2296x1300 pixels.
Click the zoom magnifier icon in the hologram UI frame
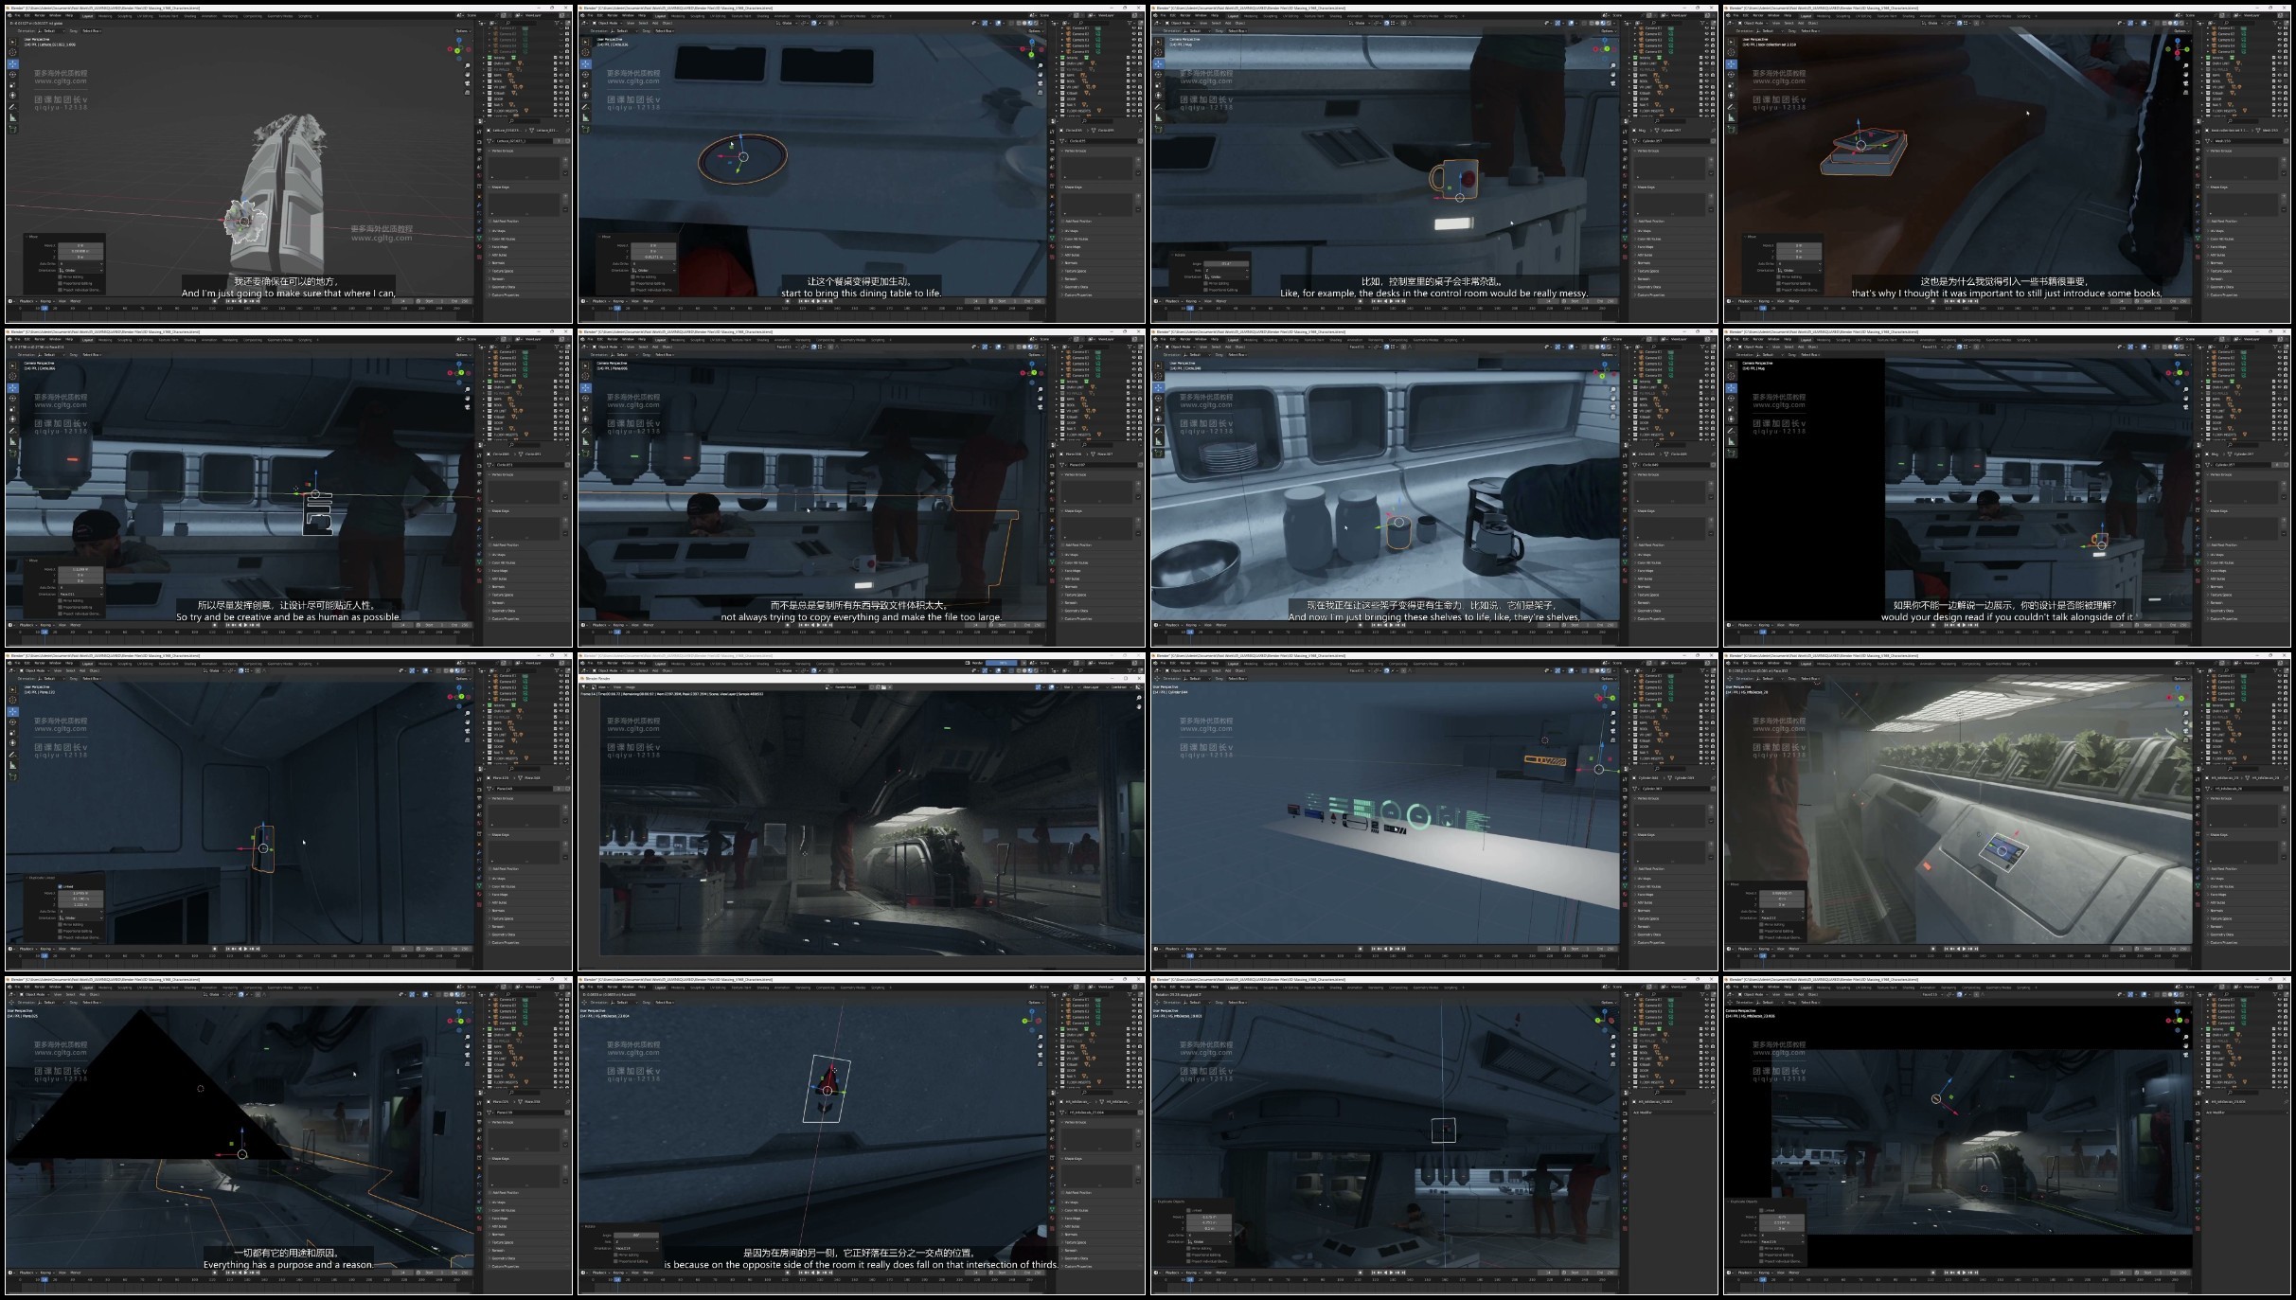[1611, 712]
